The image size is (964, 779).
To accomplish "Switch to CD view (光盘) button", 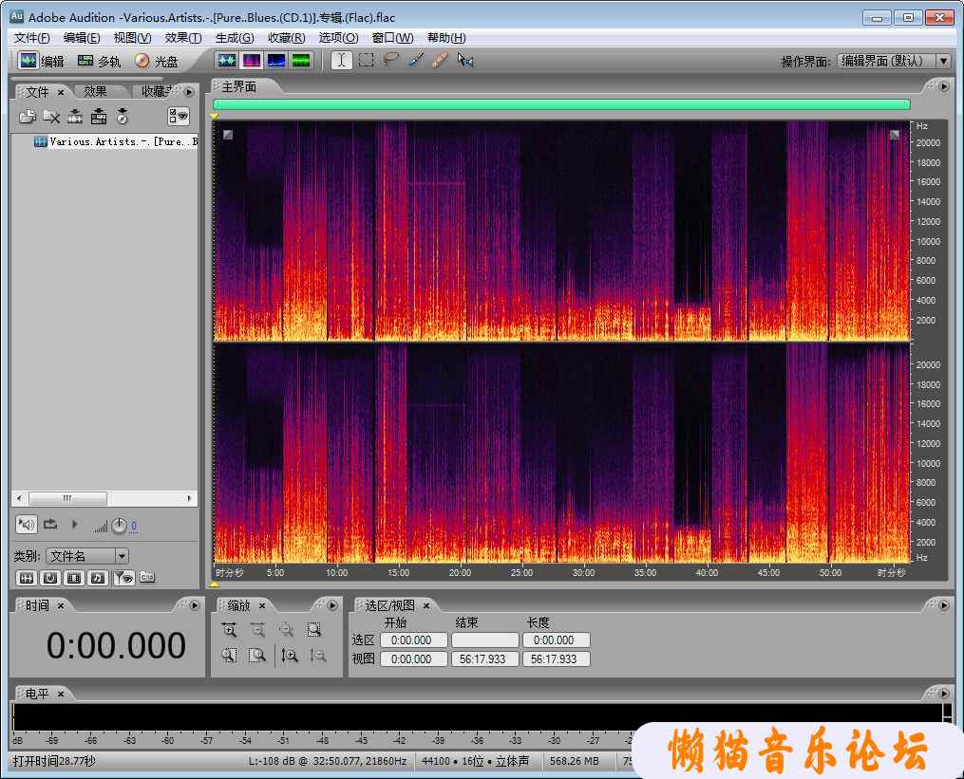I will (x=157, y=61).
